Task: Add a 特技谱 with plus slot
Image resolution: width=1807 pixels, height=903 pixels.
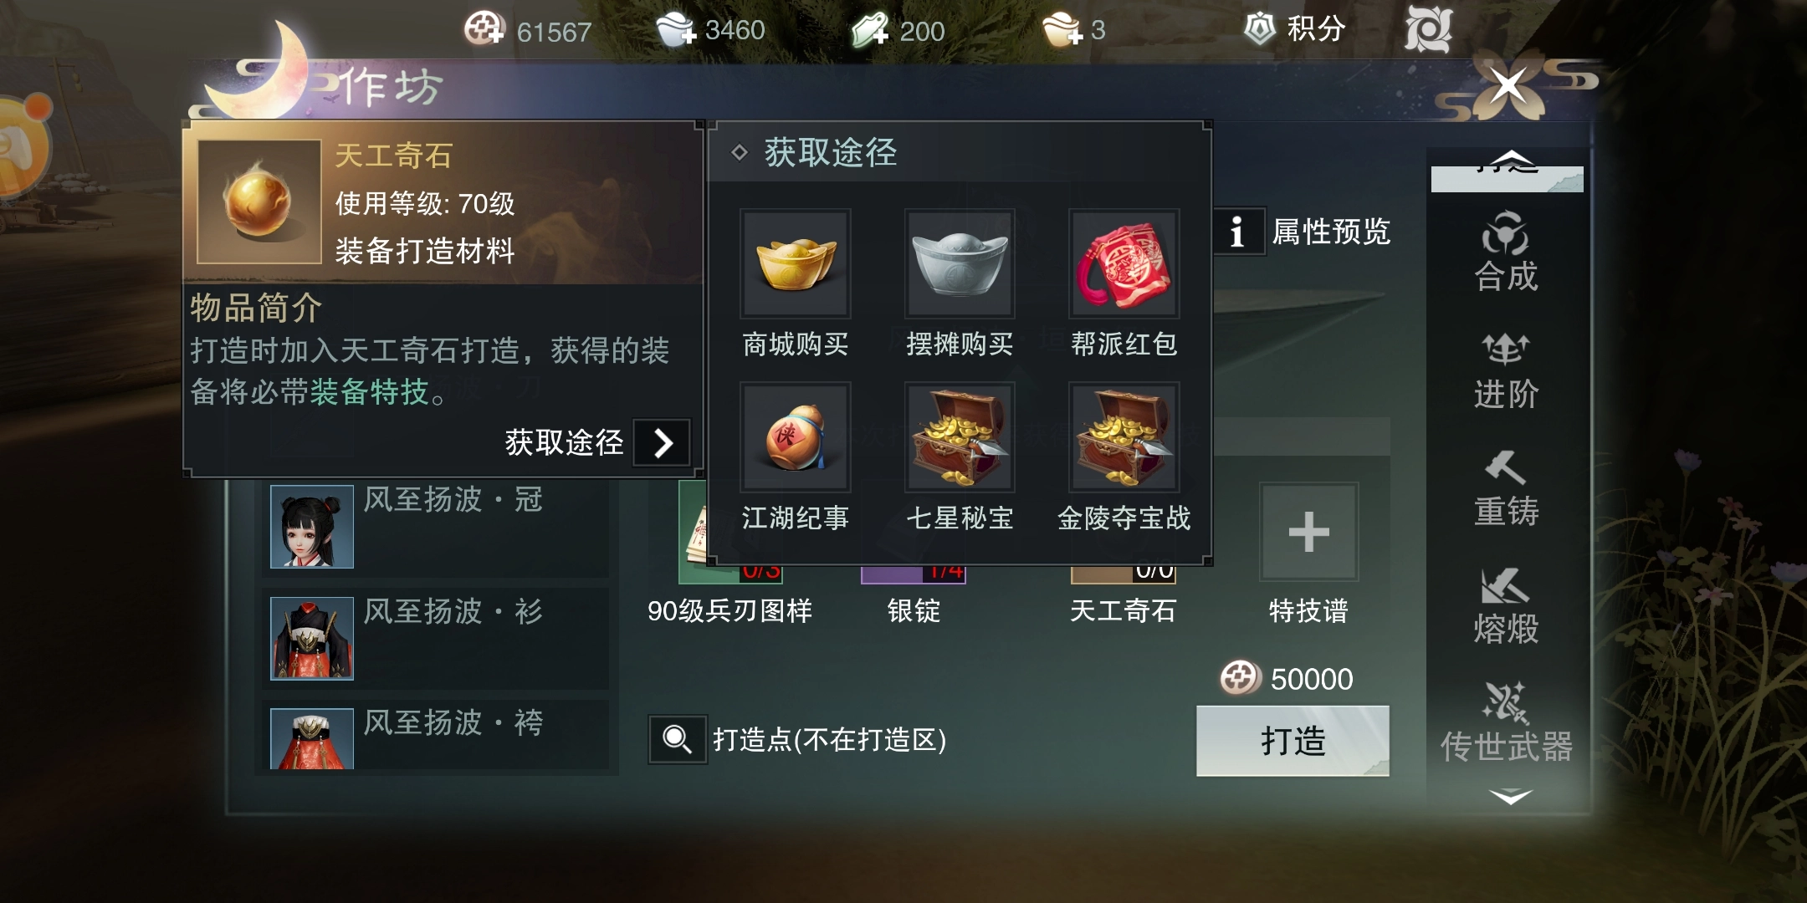Action: tap(1309, 532)
